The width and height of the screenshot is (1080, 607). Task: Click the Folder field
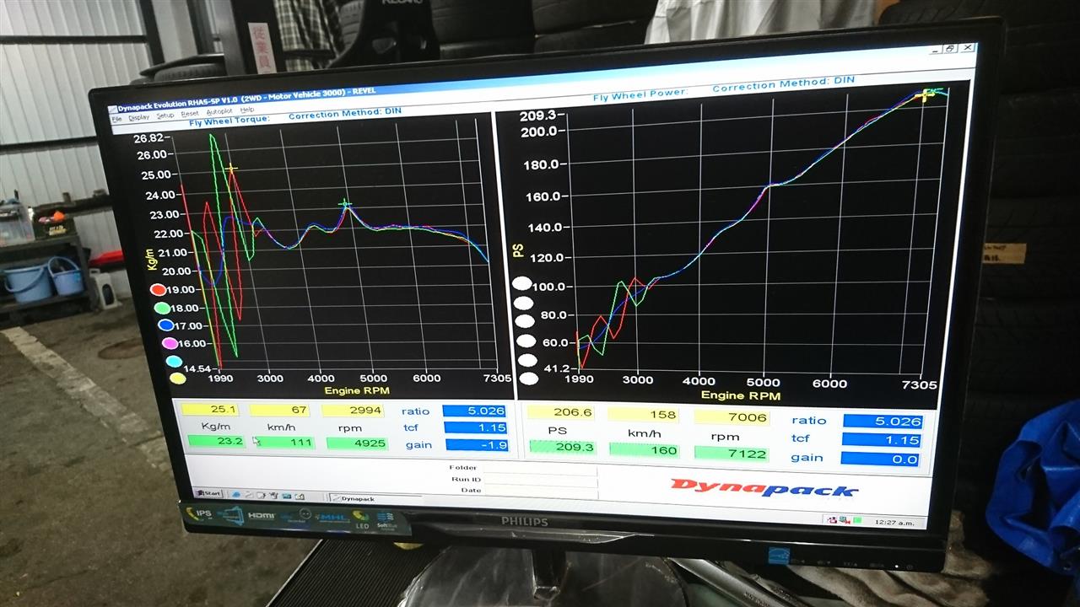click(540, 470)
